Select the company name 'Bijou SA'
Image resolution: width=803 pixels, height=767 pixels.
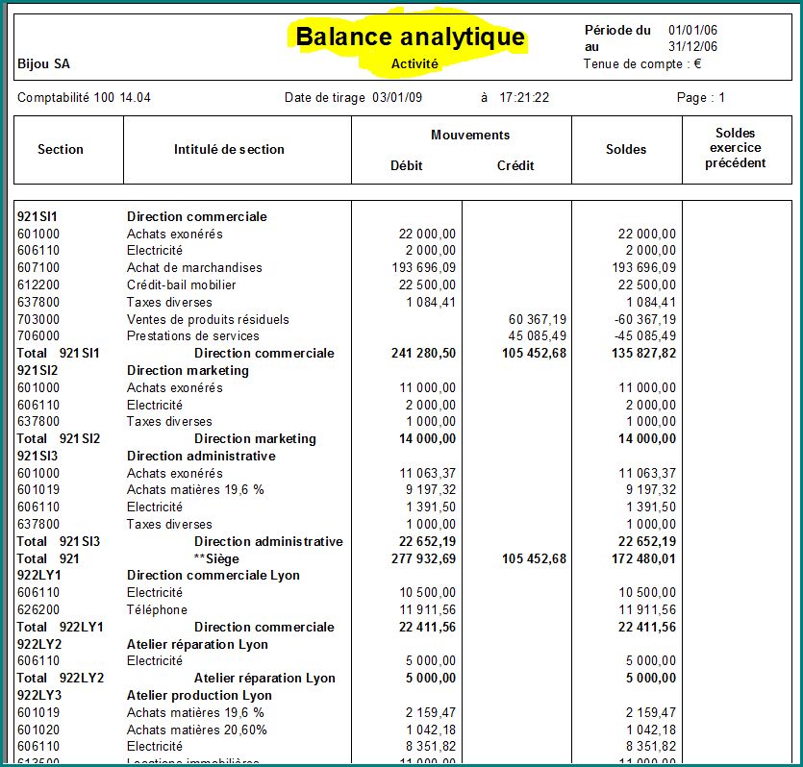[x=43, y=64]
